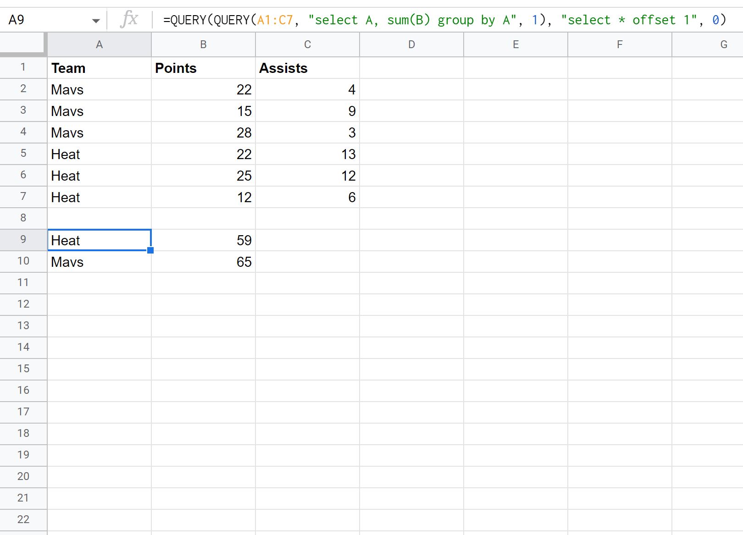743x535 pixels.
Task: Select column F header
Action: click(620, 44)
